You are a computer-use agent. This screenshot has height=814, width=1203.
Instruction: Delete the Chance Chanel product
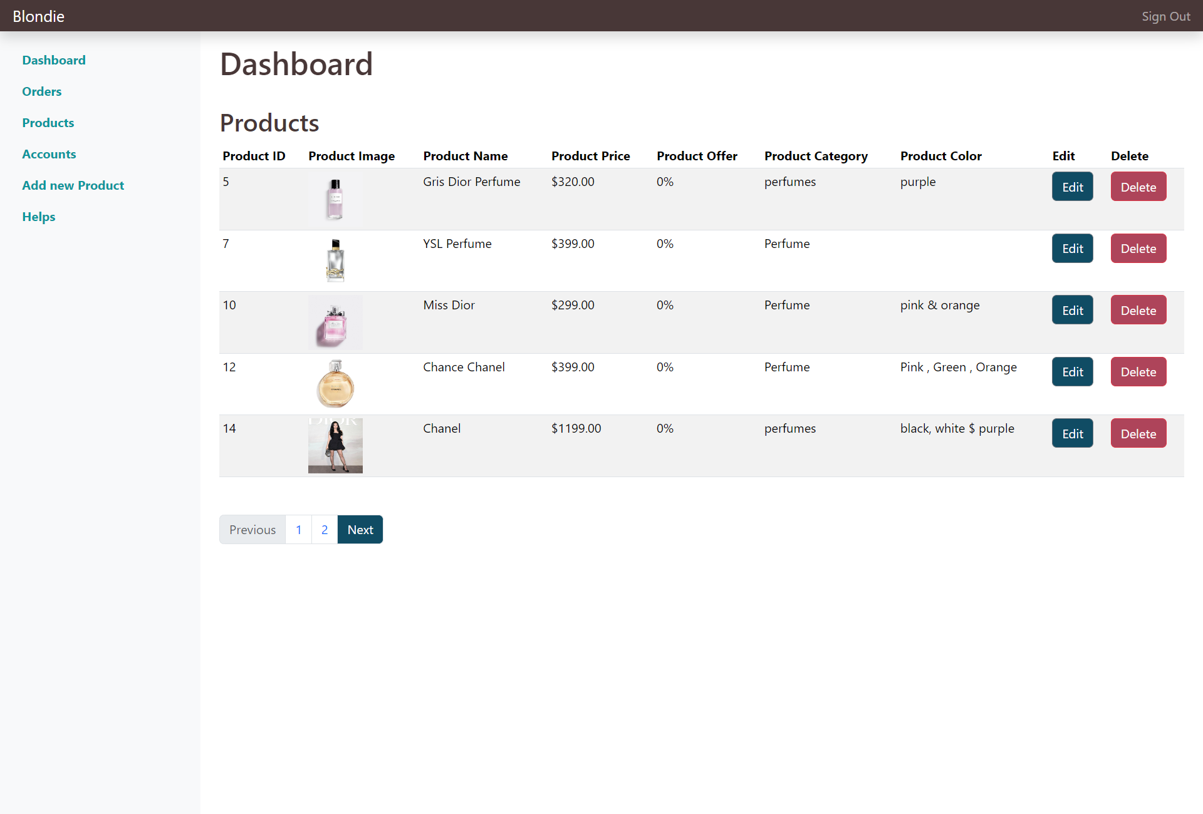coord(1138,372)
